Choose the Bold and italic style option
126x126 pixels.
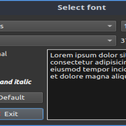(16, 82)
